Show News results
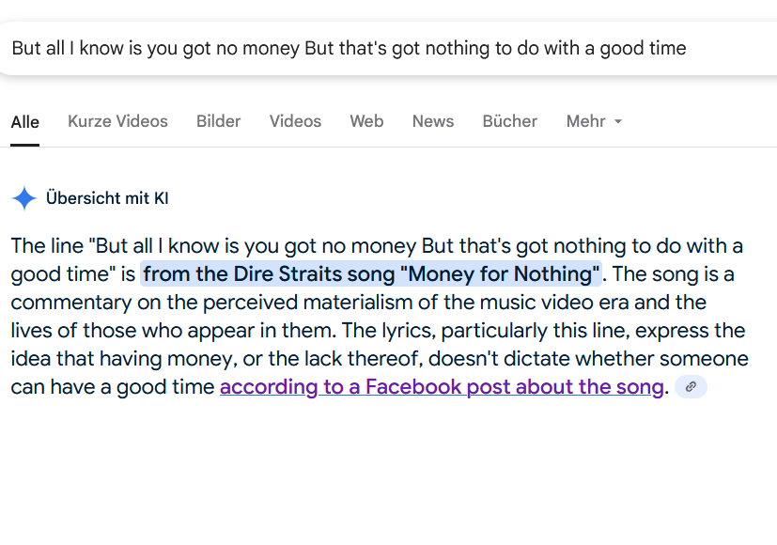The width and height of the screenshot is (777, 545). [433, 121]
